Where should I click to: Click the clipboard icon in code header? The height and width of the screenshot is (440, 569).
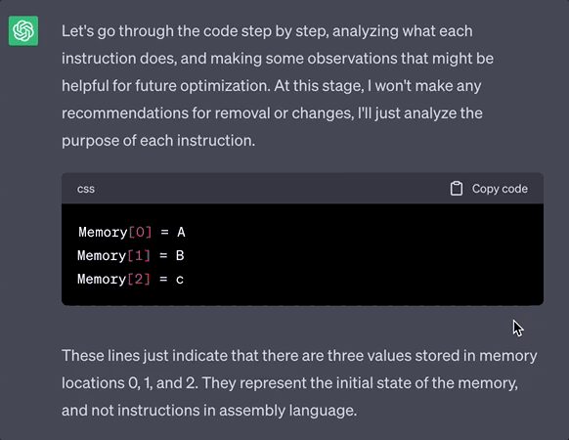click(457, 189)
